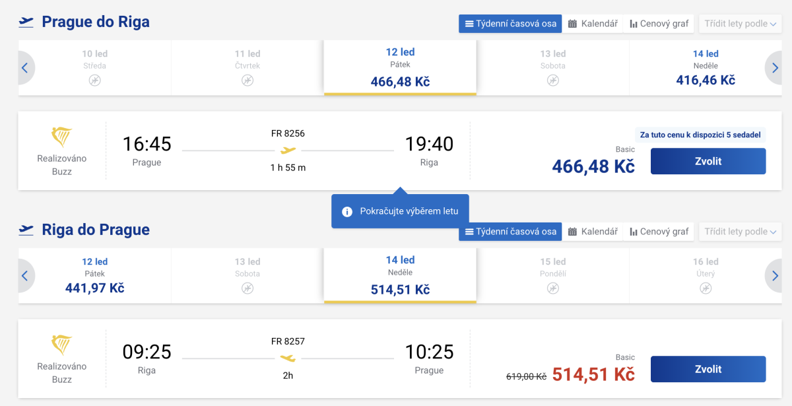Click the Ryanair harp logo on flight FR 8256
The height and width of the screenshot is (406, 792).
(x=61, y=137)
